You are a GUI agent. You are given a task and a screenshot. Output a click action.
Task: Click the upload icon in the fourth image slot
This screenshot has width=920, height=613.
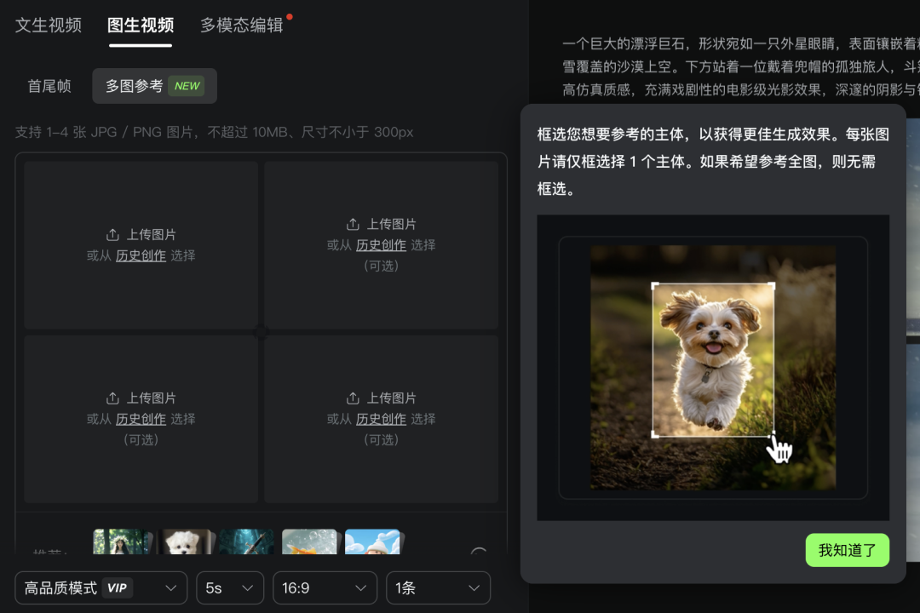pos(353,398)
